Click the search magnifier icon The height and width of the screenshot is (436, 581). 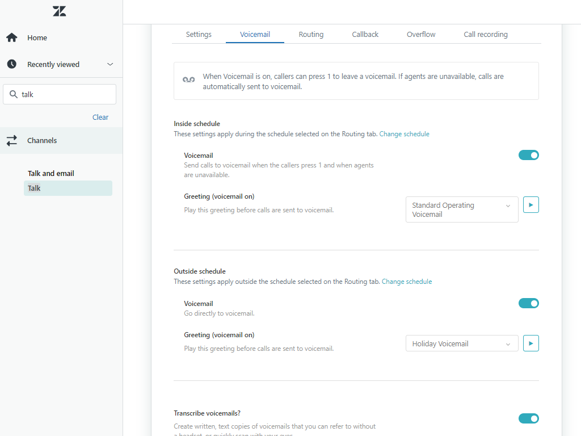[x=14, y=94]
